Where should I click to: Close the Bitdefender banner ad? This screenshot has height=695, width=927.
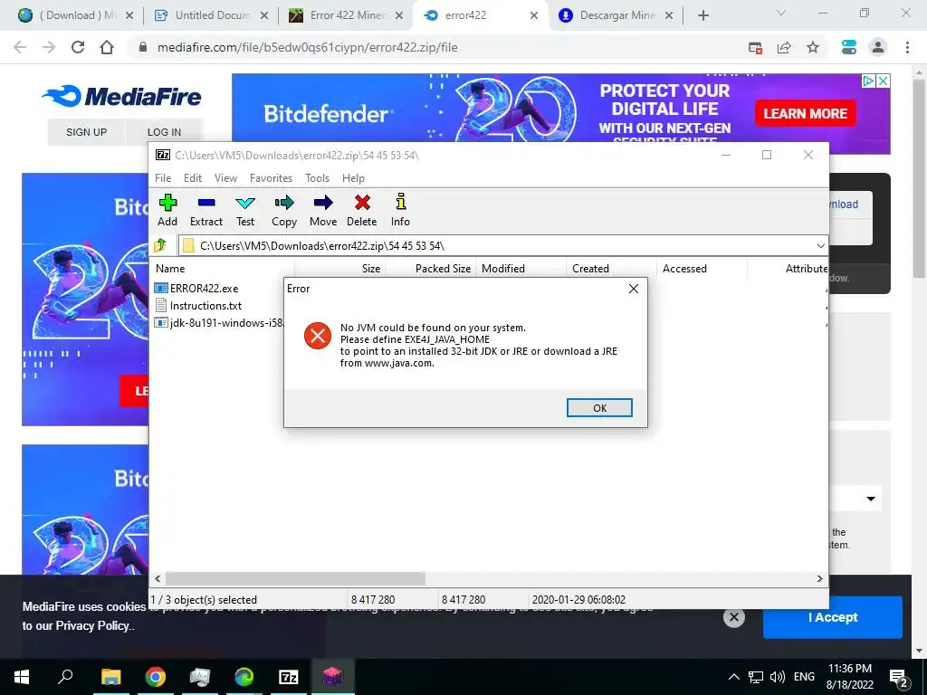coord(883,81)
